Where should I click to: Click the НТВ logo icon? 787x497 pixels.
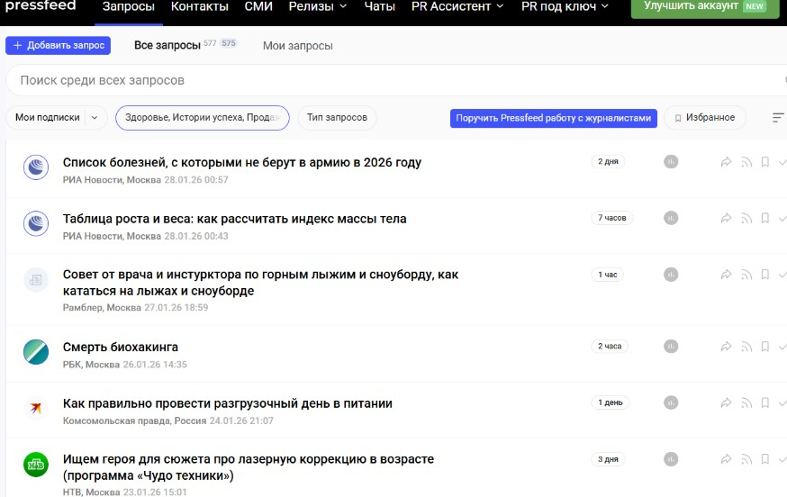[x=36, y=465]
